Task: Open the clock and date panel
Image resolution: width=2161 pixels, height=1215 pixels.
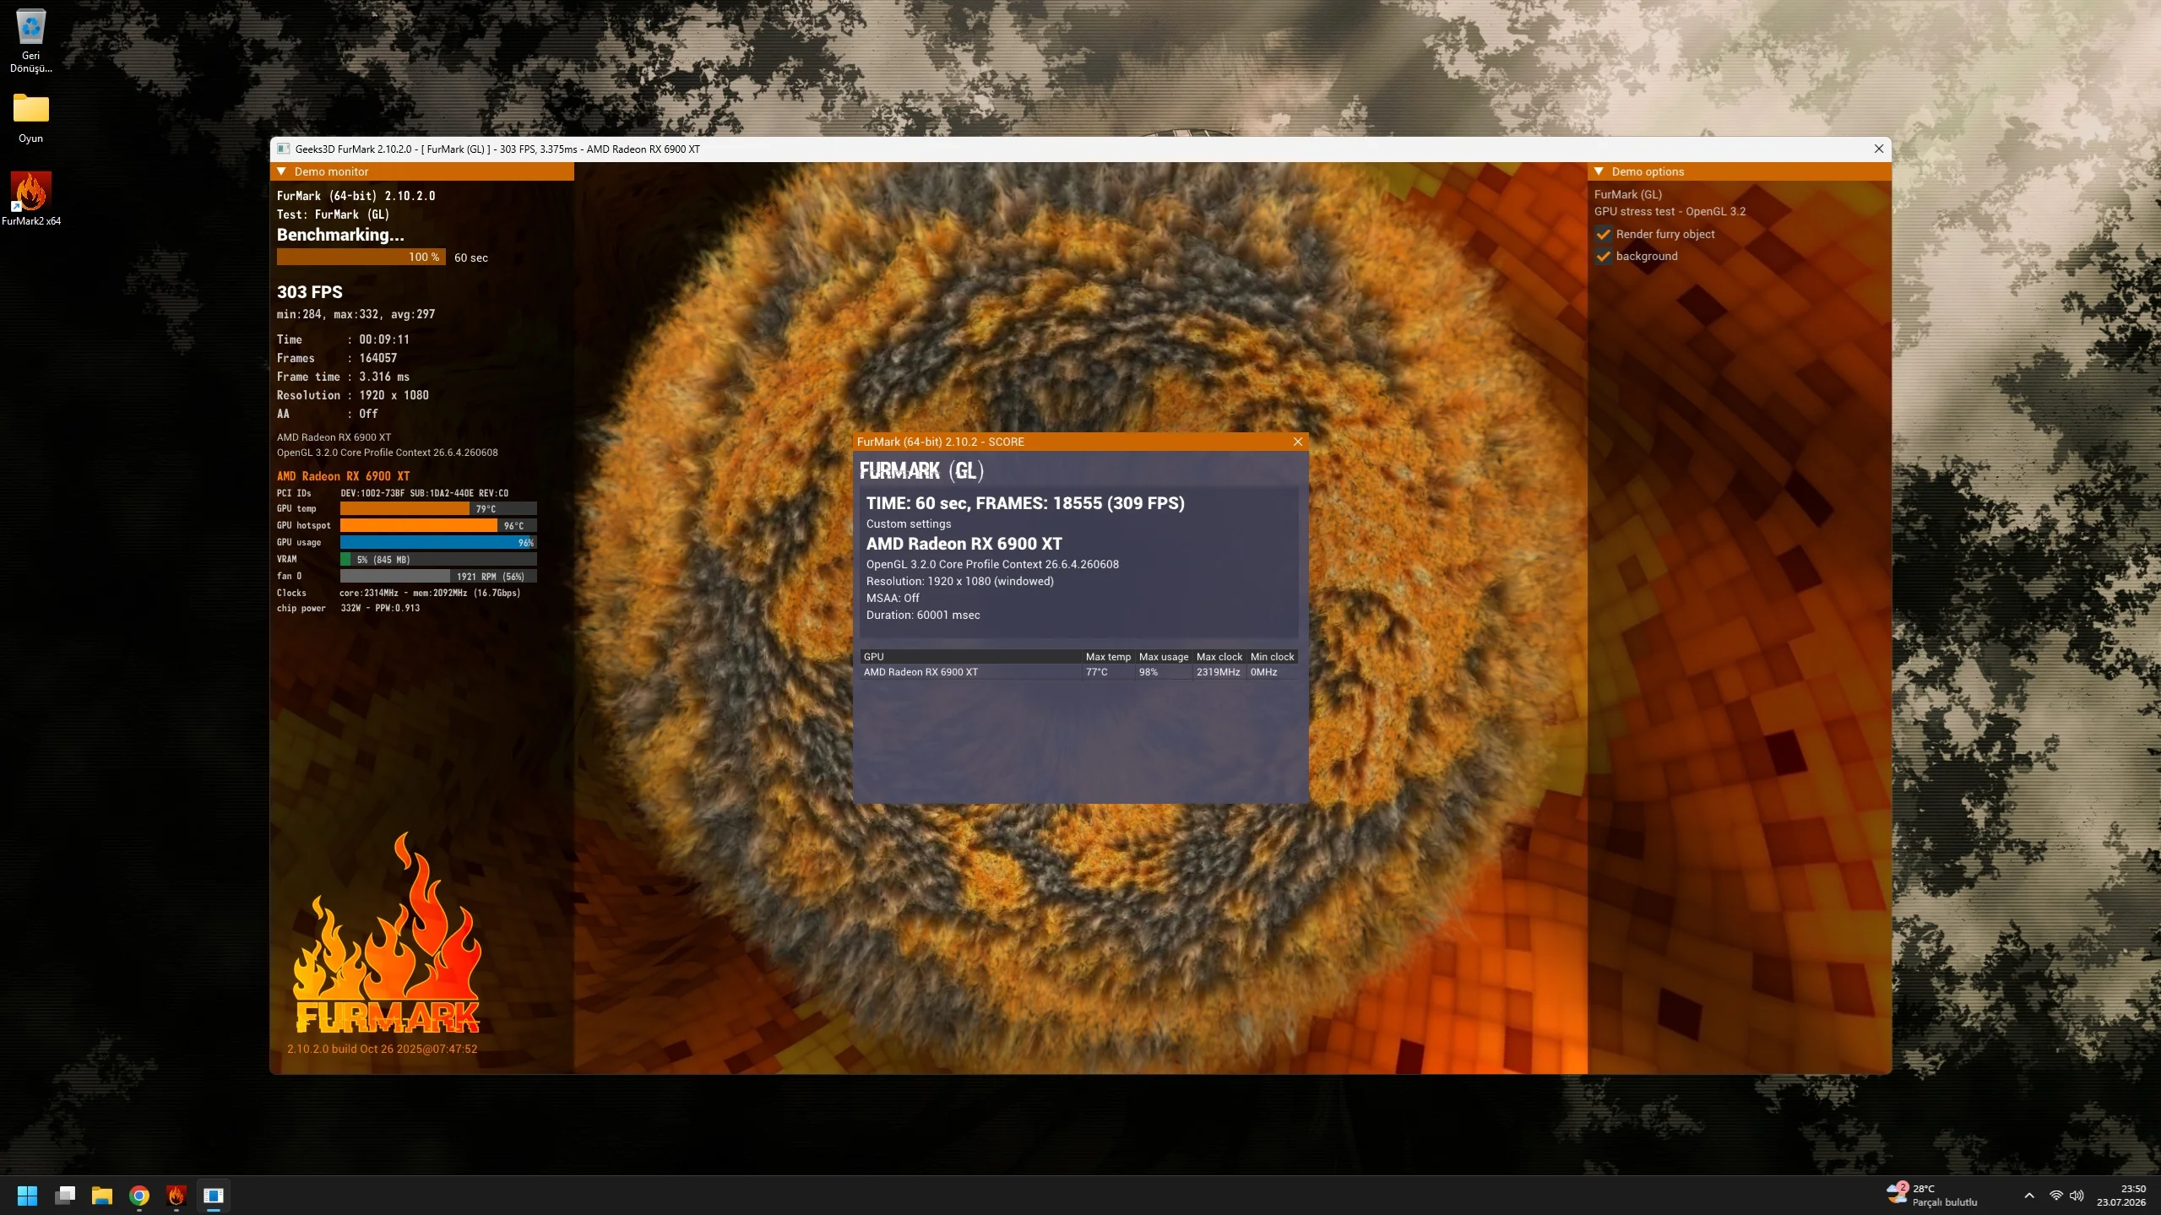Action: (x=2123, y=1196)
